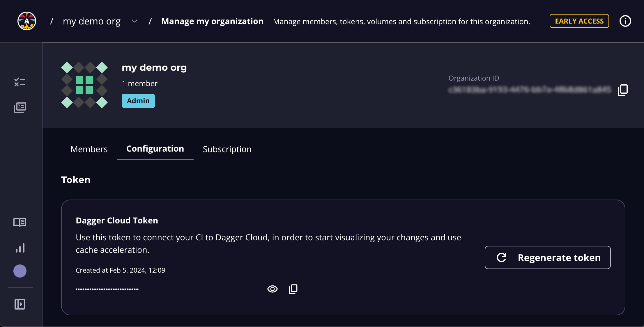Click the Admin badge on the organization

pos(138,101)
